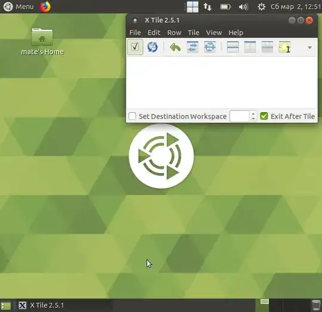Click the show desktop button in bottom panel
This screenshot has height=312, width=322.
coord(5,305)
